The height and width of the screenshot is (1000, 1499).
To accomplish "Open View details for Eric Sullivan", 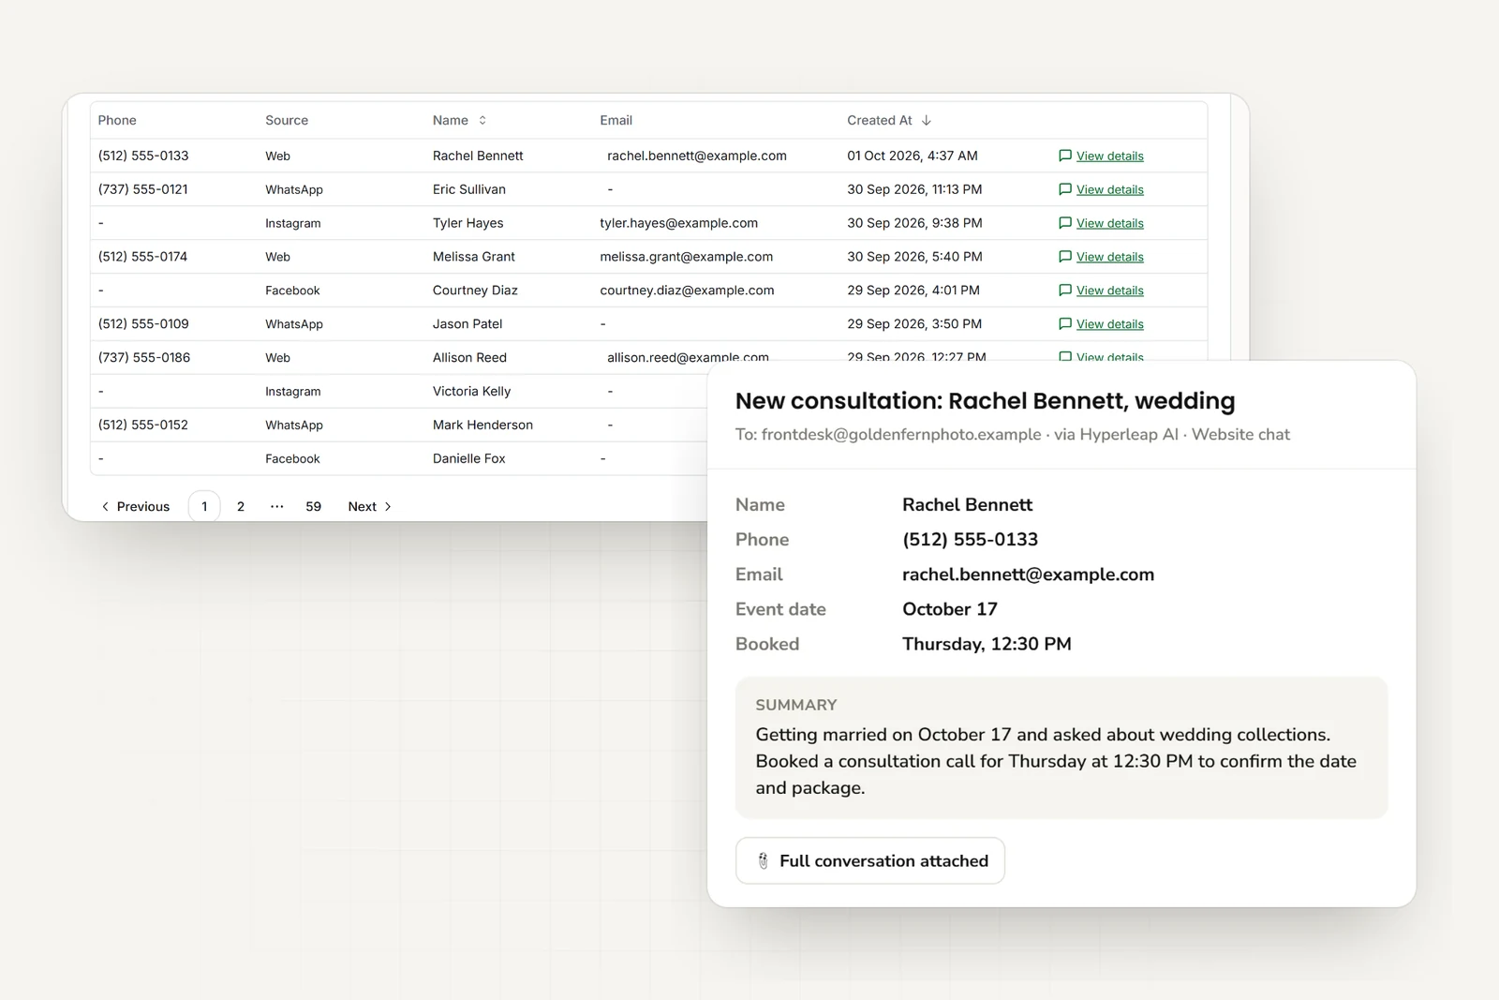I will [x=1110, y=189].
